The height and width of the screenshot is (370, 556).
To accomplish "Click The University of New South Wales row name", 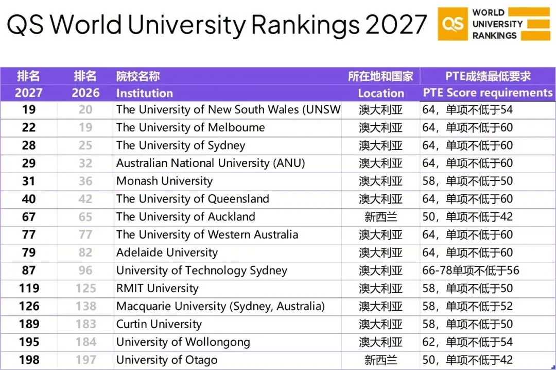I will [229, 110].
